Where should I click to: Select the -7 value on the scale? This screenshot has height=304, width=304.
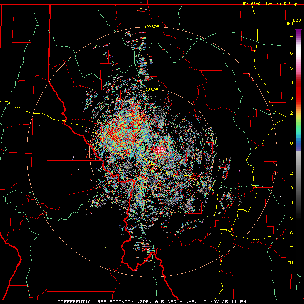(x=290, y=248)
